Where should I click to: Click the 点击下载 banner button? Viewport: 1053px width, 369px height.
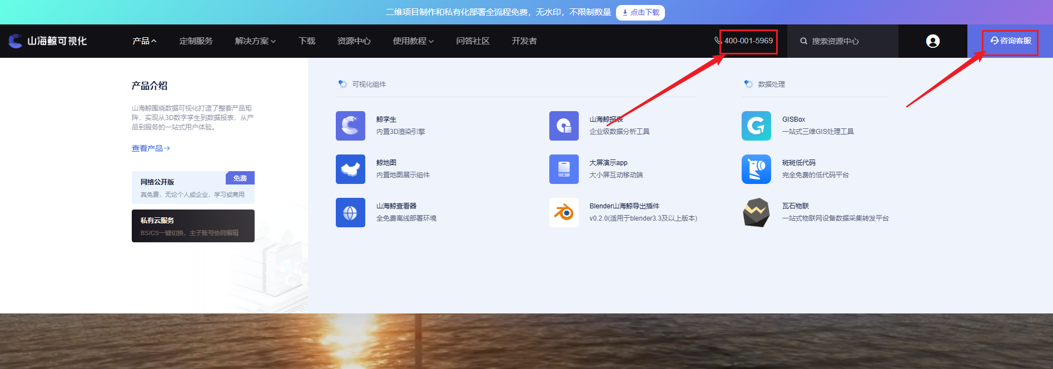click(x=640, y=12)
